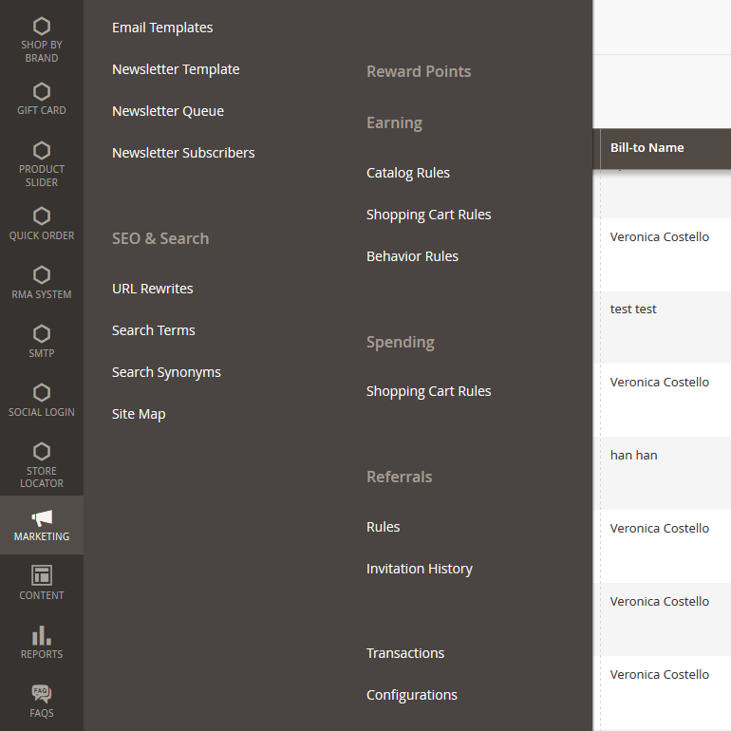Select the Store Locator sidebar icon

coord(42,464)
